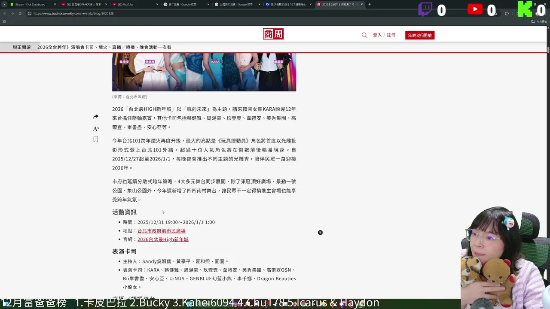
Task: Click the 註冊 register link
Action: point(391,35)
